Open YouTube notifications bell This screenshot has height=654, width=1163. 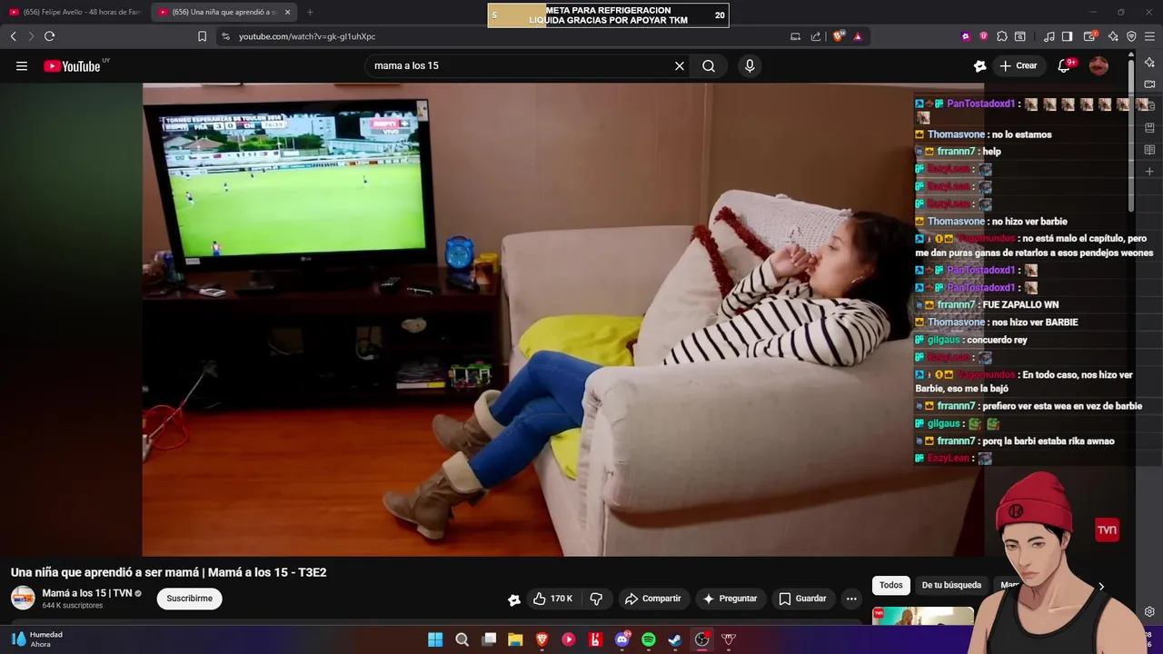(1065, 65)
